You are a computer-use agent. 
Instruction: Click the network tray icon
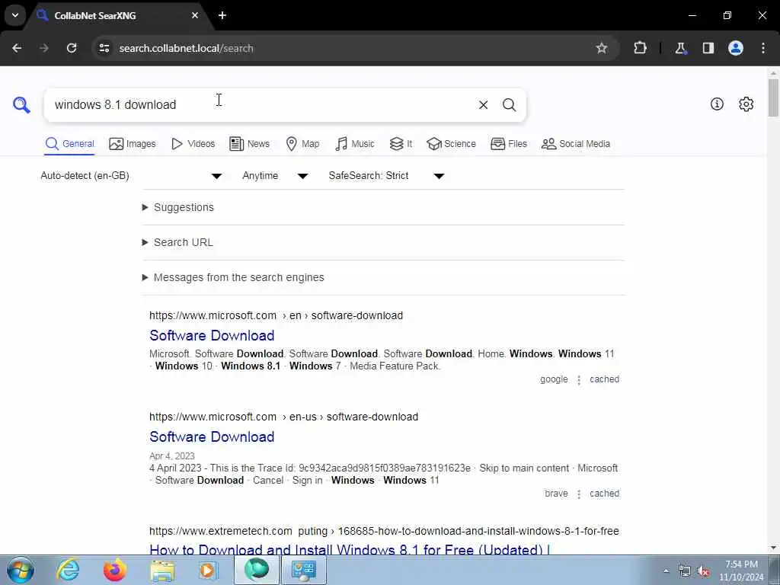point(685,571)
